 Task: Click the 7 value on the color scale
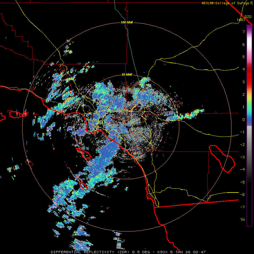click(244, 32)
